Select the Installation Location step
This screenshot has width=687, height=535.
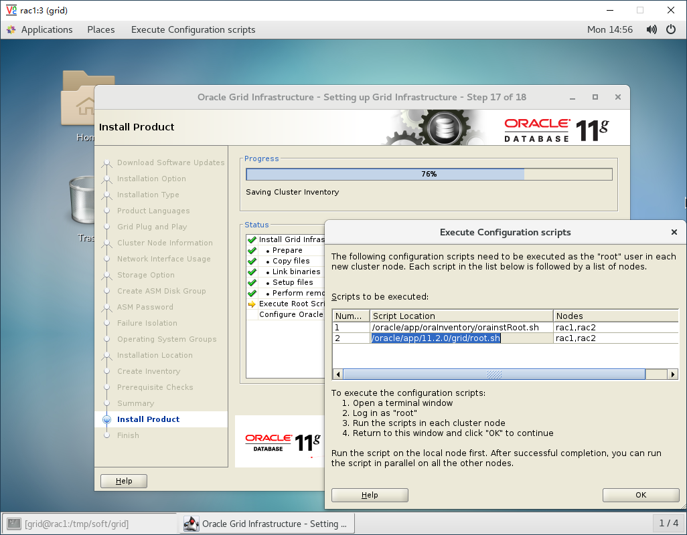[155, 355]
